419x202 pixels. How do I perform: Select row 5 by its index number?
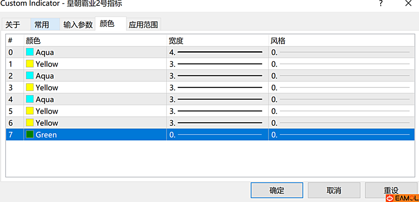click(11, 111)
